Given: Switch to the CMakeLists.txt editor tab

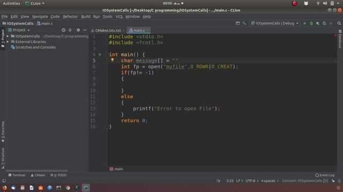Looking at the screenshot, I should click(108, 30).
